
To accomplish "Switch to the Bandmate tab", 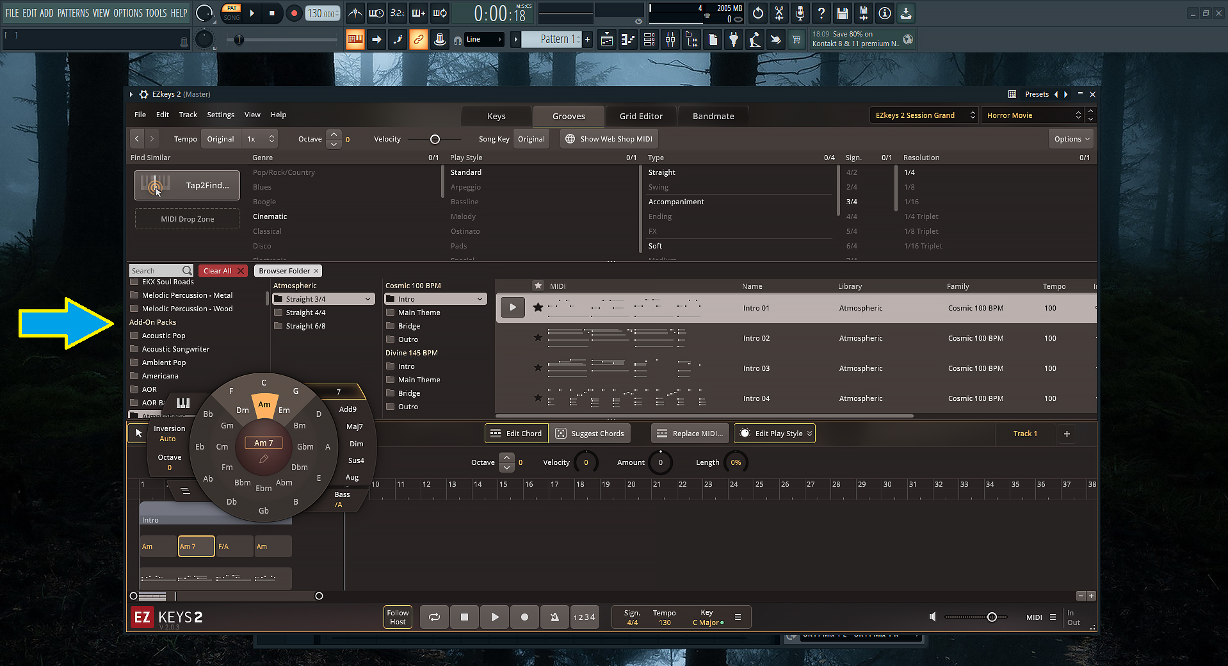I will (713, 116).
